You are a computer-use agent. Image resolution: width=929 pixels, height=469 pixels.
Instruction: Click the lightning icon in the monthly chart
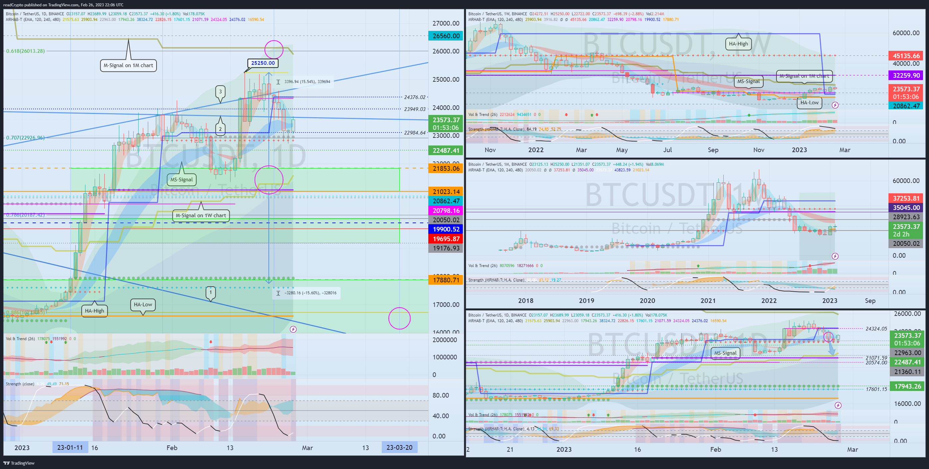coord(835,256)
